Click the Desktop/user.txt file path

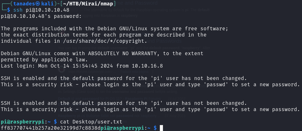97,122
